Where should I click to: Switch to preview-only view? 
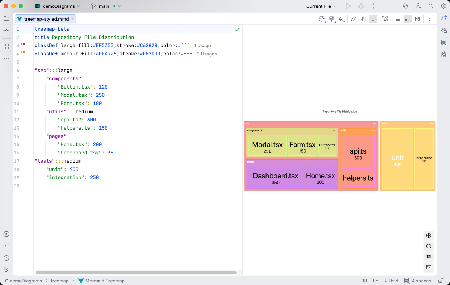pyautogui.click(x=417, y=19)
